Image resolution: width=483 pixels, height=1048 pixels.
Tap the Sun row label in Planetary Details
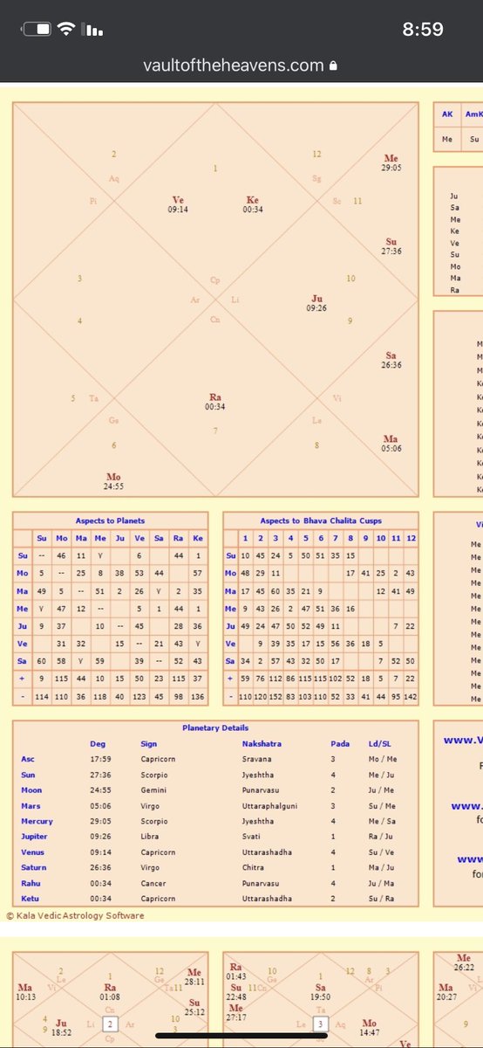pyautogui.click(x=29, y=775)
